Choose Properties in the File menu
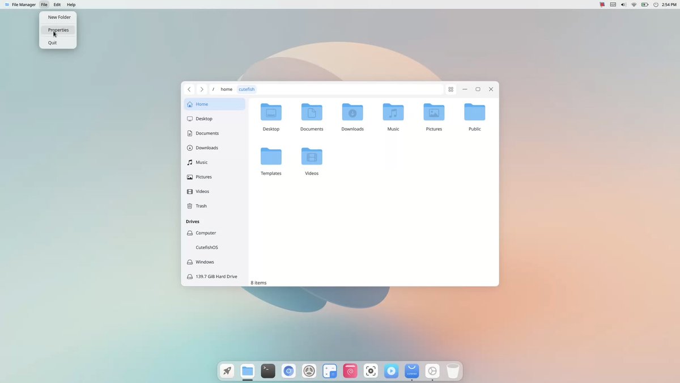This screenshot has height=383, width=680. click(x=58, y=30)
